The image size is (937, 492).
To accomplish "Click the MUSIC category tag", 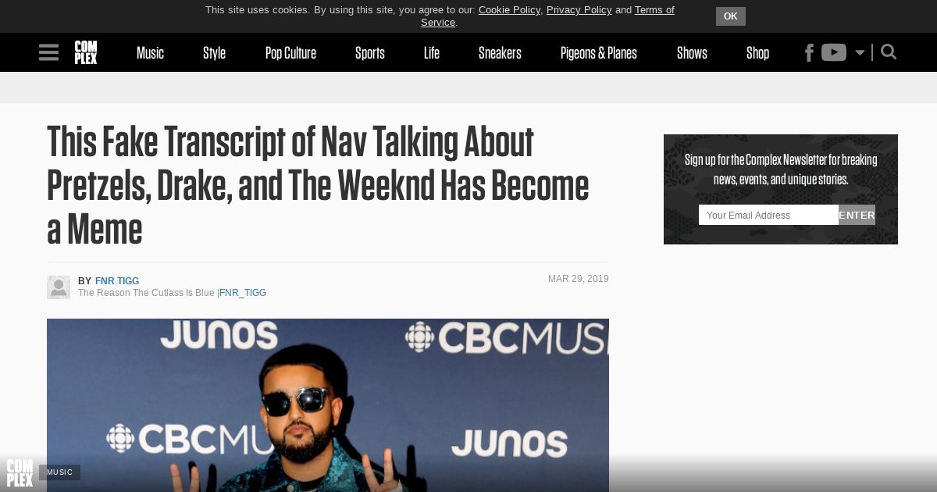I will (x=59, y=472).
